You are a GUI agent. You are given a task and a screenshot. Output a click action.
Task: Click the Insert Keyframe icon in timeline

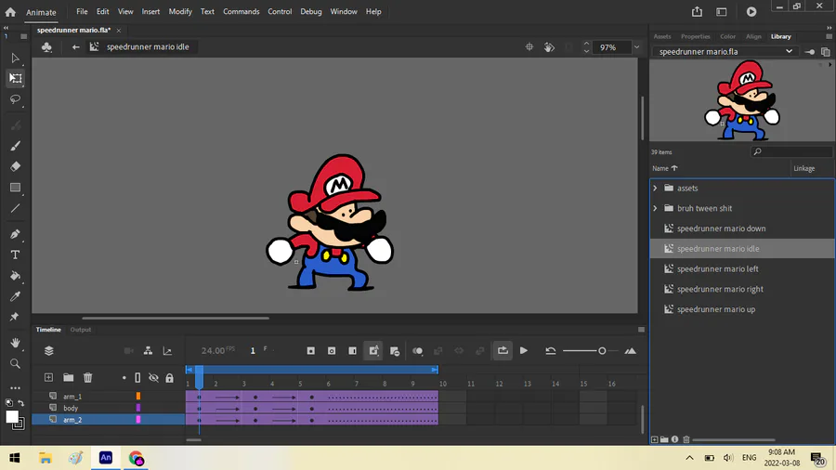[311, 350]
